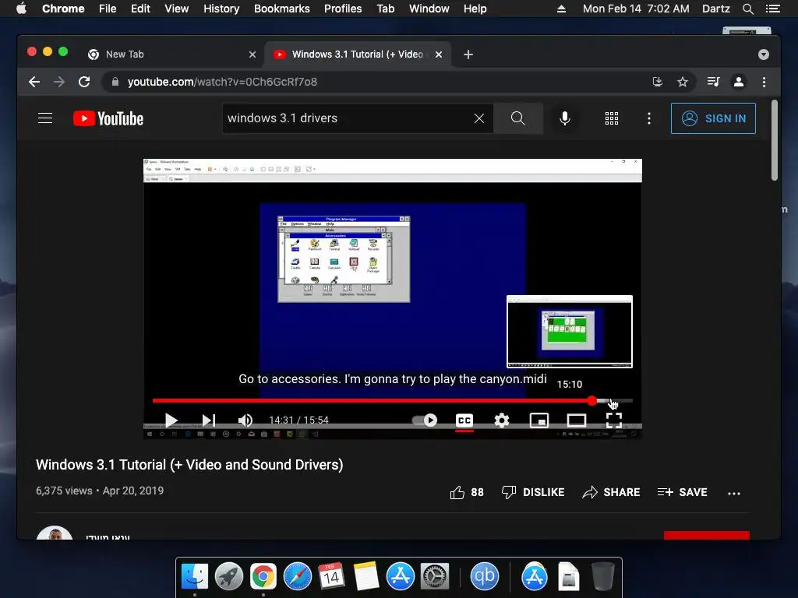Reload the page
798x598 pixels.
pyautogui.click(x=84, y=82)
